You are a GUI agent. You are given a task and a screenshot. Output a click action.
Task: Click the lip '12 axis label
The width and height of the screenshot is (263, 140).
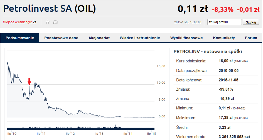coord(70,134)
